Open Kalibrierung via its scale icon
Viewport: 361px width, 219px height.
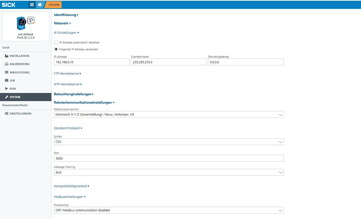7,64
